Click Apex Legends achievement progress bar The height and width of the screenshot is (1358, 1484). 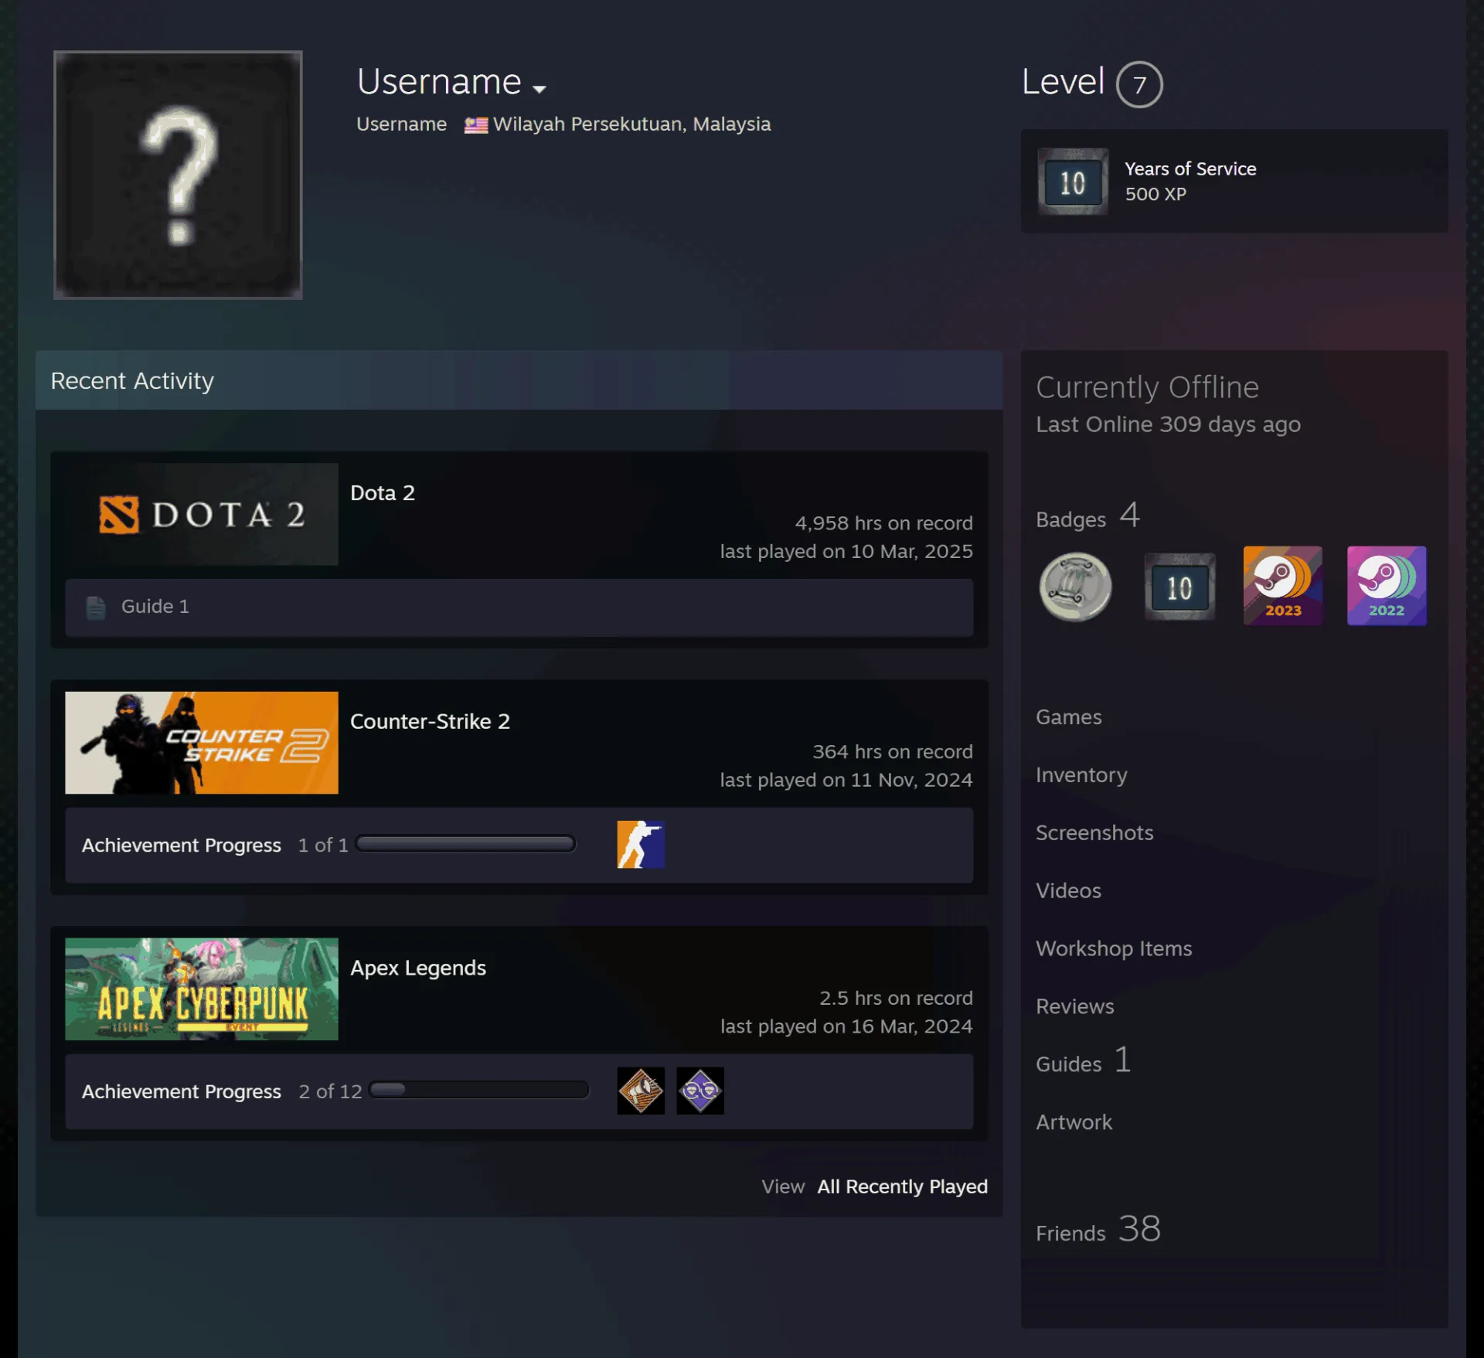pos(479,1091)
